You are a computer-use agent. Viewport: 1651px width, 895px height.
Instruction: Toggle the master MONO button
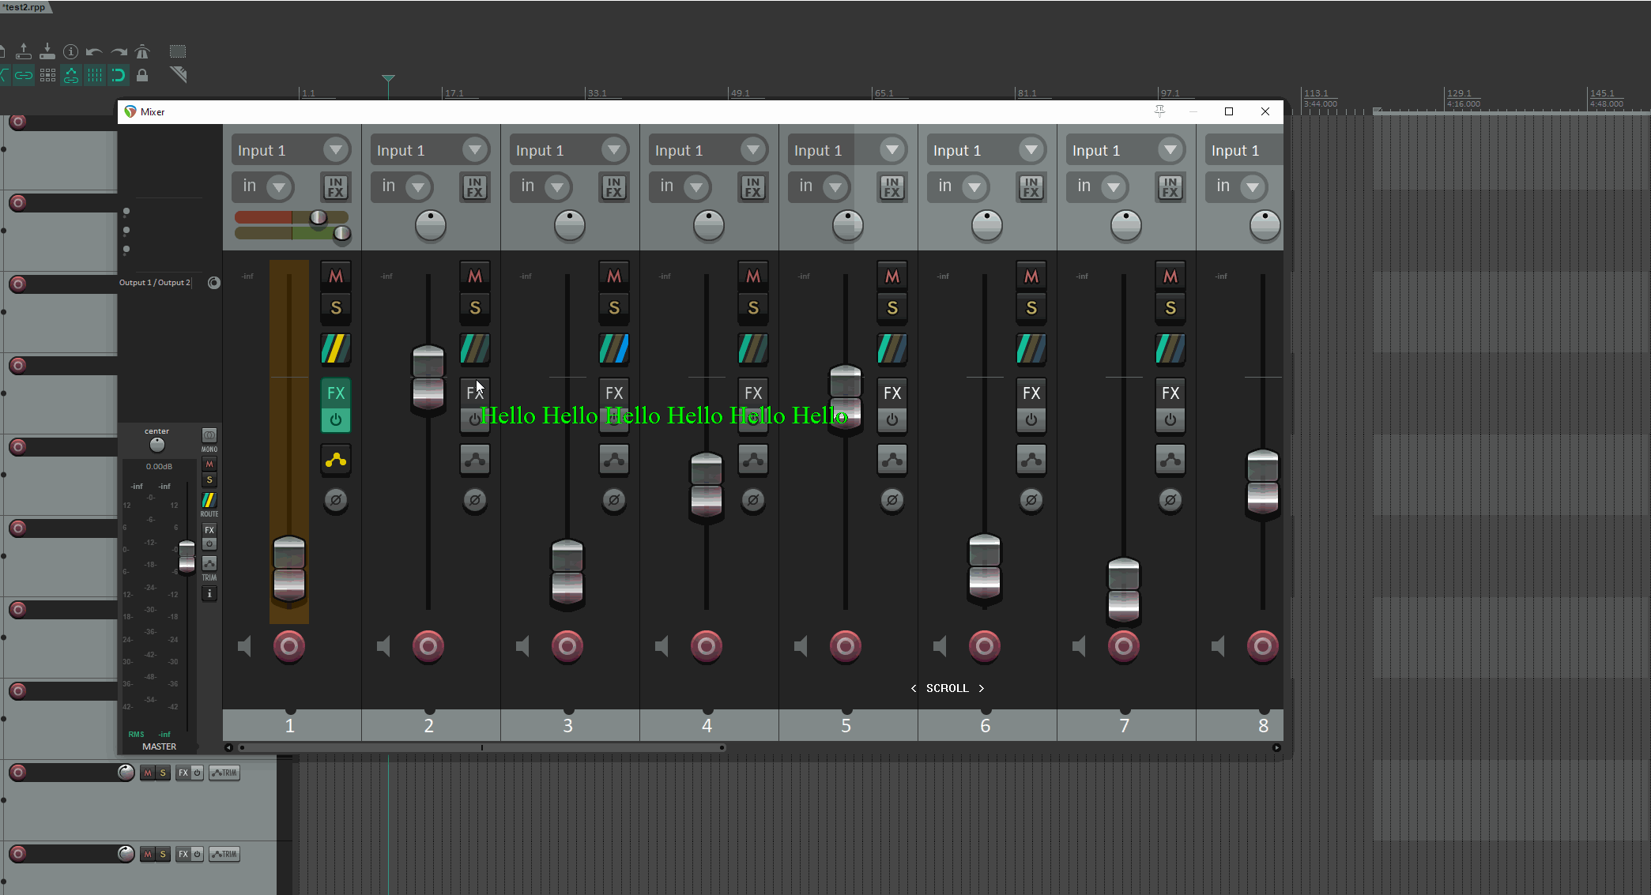(209, 435)
